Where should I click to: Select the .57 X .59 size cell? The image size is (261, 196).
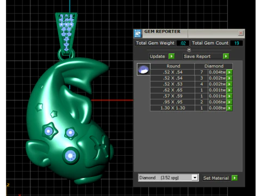(172, 96)
